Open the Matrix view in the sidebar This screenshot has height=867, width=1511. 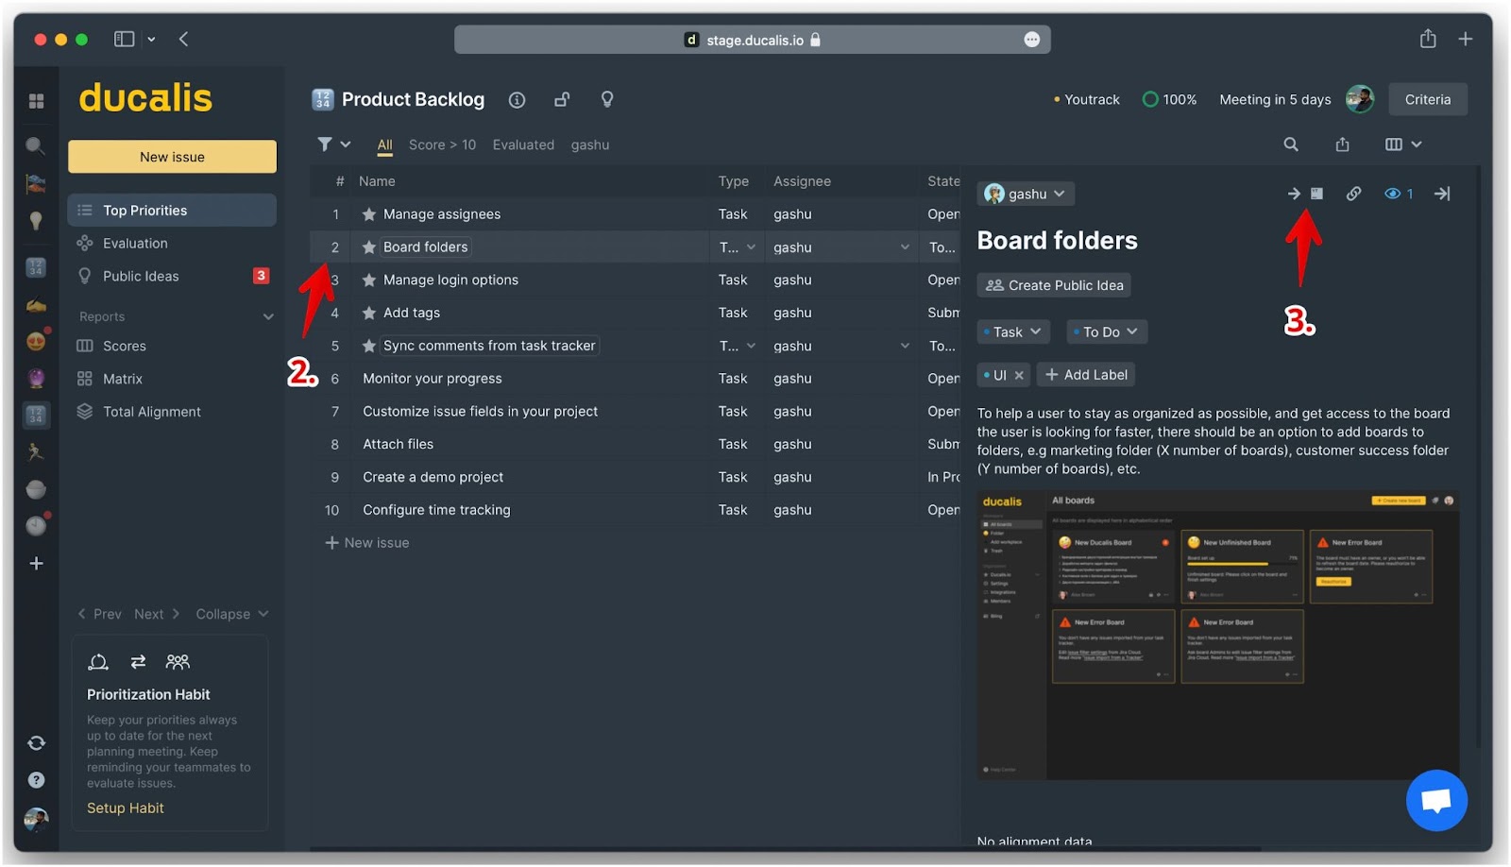85,378
